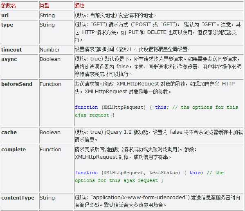The width and height of the screenshot is (245, 211).
Task: Select the type parameter name cell
Action: 19,32
